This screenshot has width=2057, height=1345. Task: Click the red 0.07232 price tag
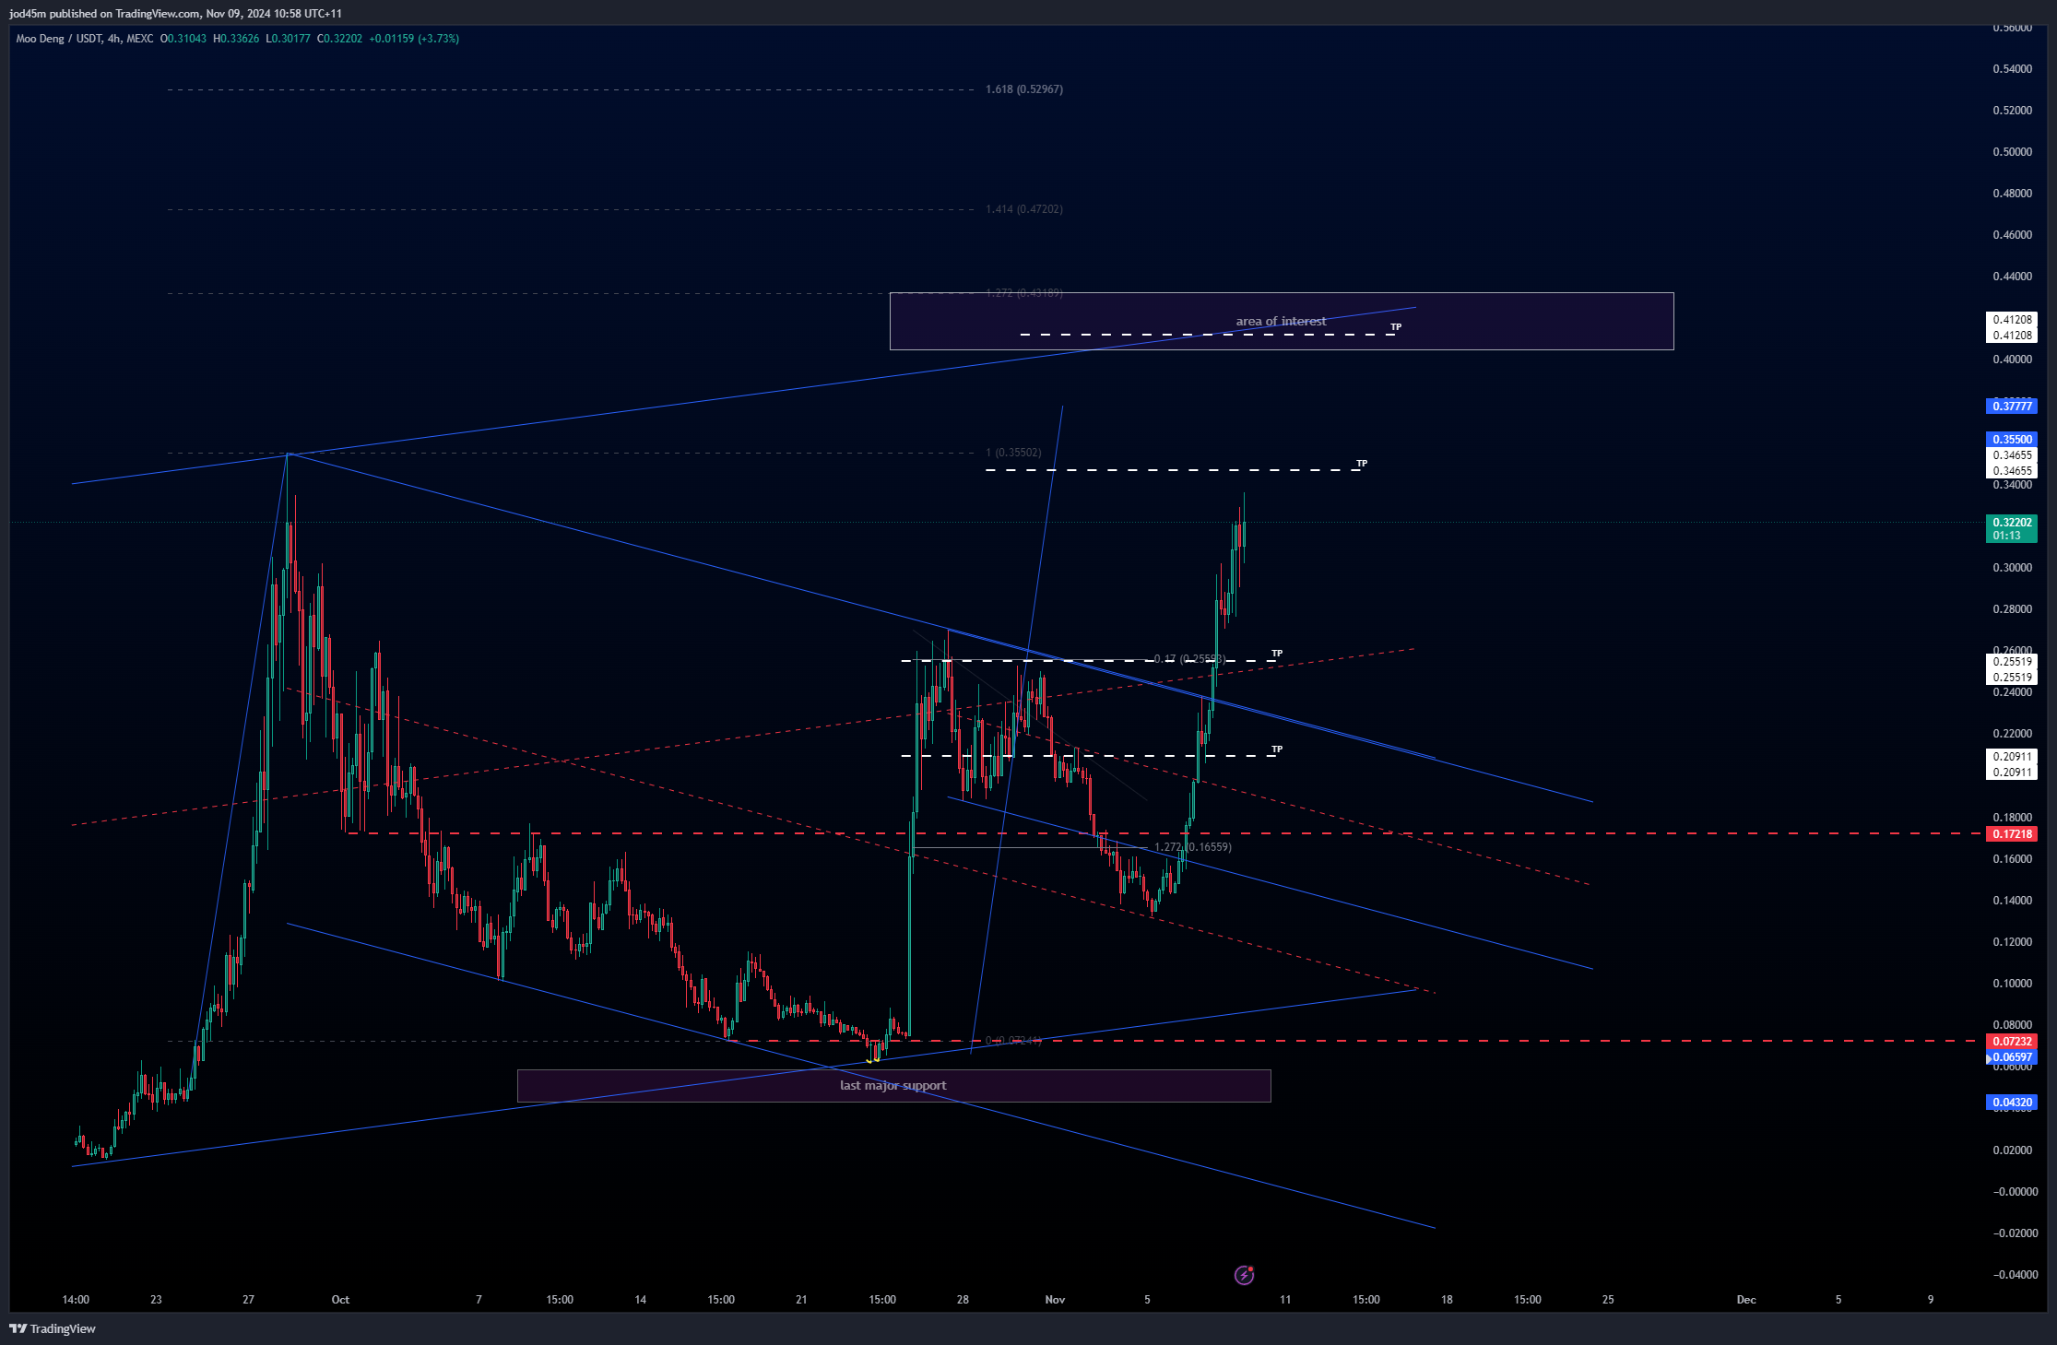[2011, 1041]
